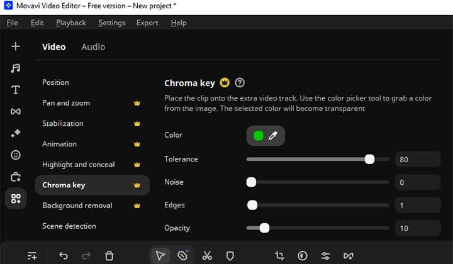The image size is (453, 264).
Task: Open the transitions bowtie icon
Action: coord(16,111)
